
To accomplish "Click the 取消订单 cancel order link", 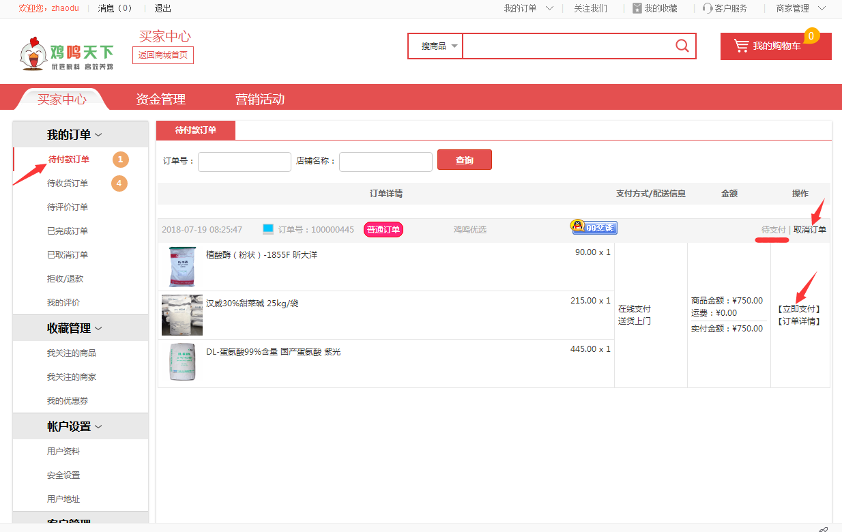I will tap(810, 230).
